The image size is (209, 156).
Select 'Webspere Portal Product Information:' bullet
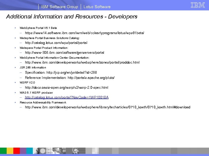(x=44, y=48)
